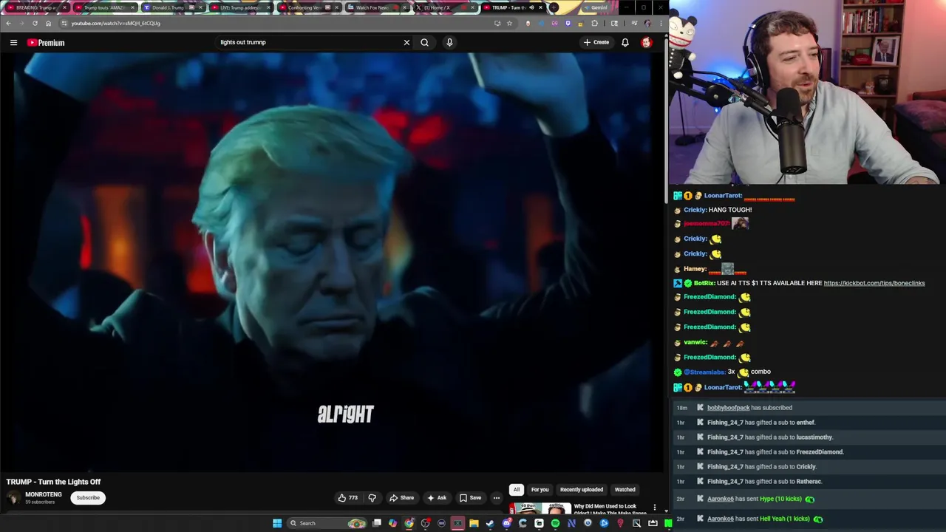Open the kickbot.com tips link in chat

(874, 283)
